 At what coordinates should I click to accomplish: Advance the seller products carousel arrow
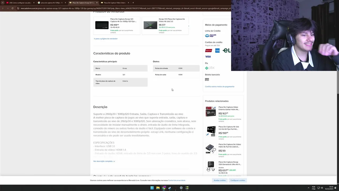click(x=189, y=26)
